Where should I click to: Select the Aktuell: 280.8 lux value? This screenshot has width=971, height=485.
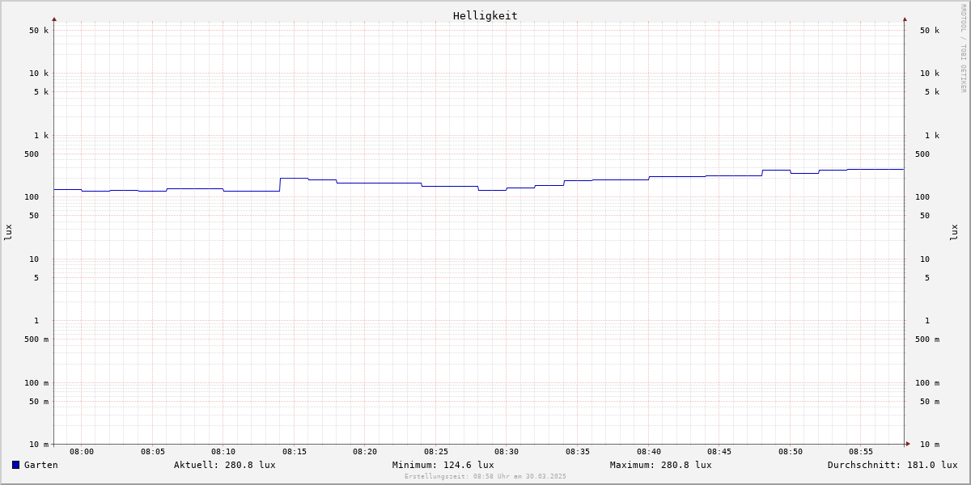coord(225,465)
